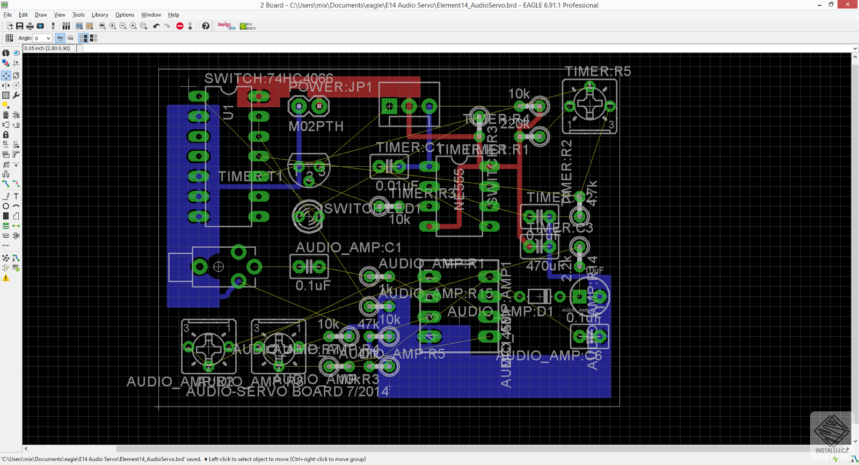This screenshot has height=465, width=859.
Task: Expand the command line history dropdown
Action: (855, 48)
